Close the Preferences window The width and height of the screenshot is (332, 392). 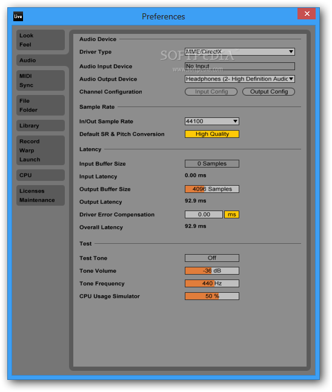307,14
